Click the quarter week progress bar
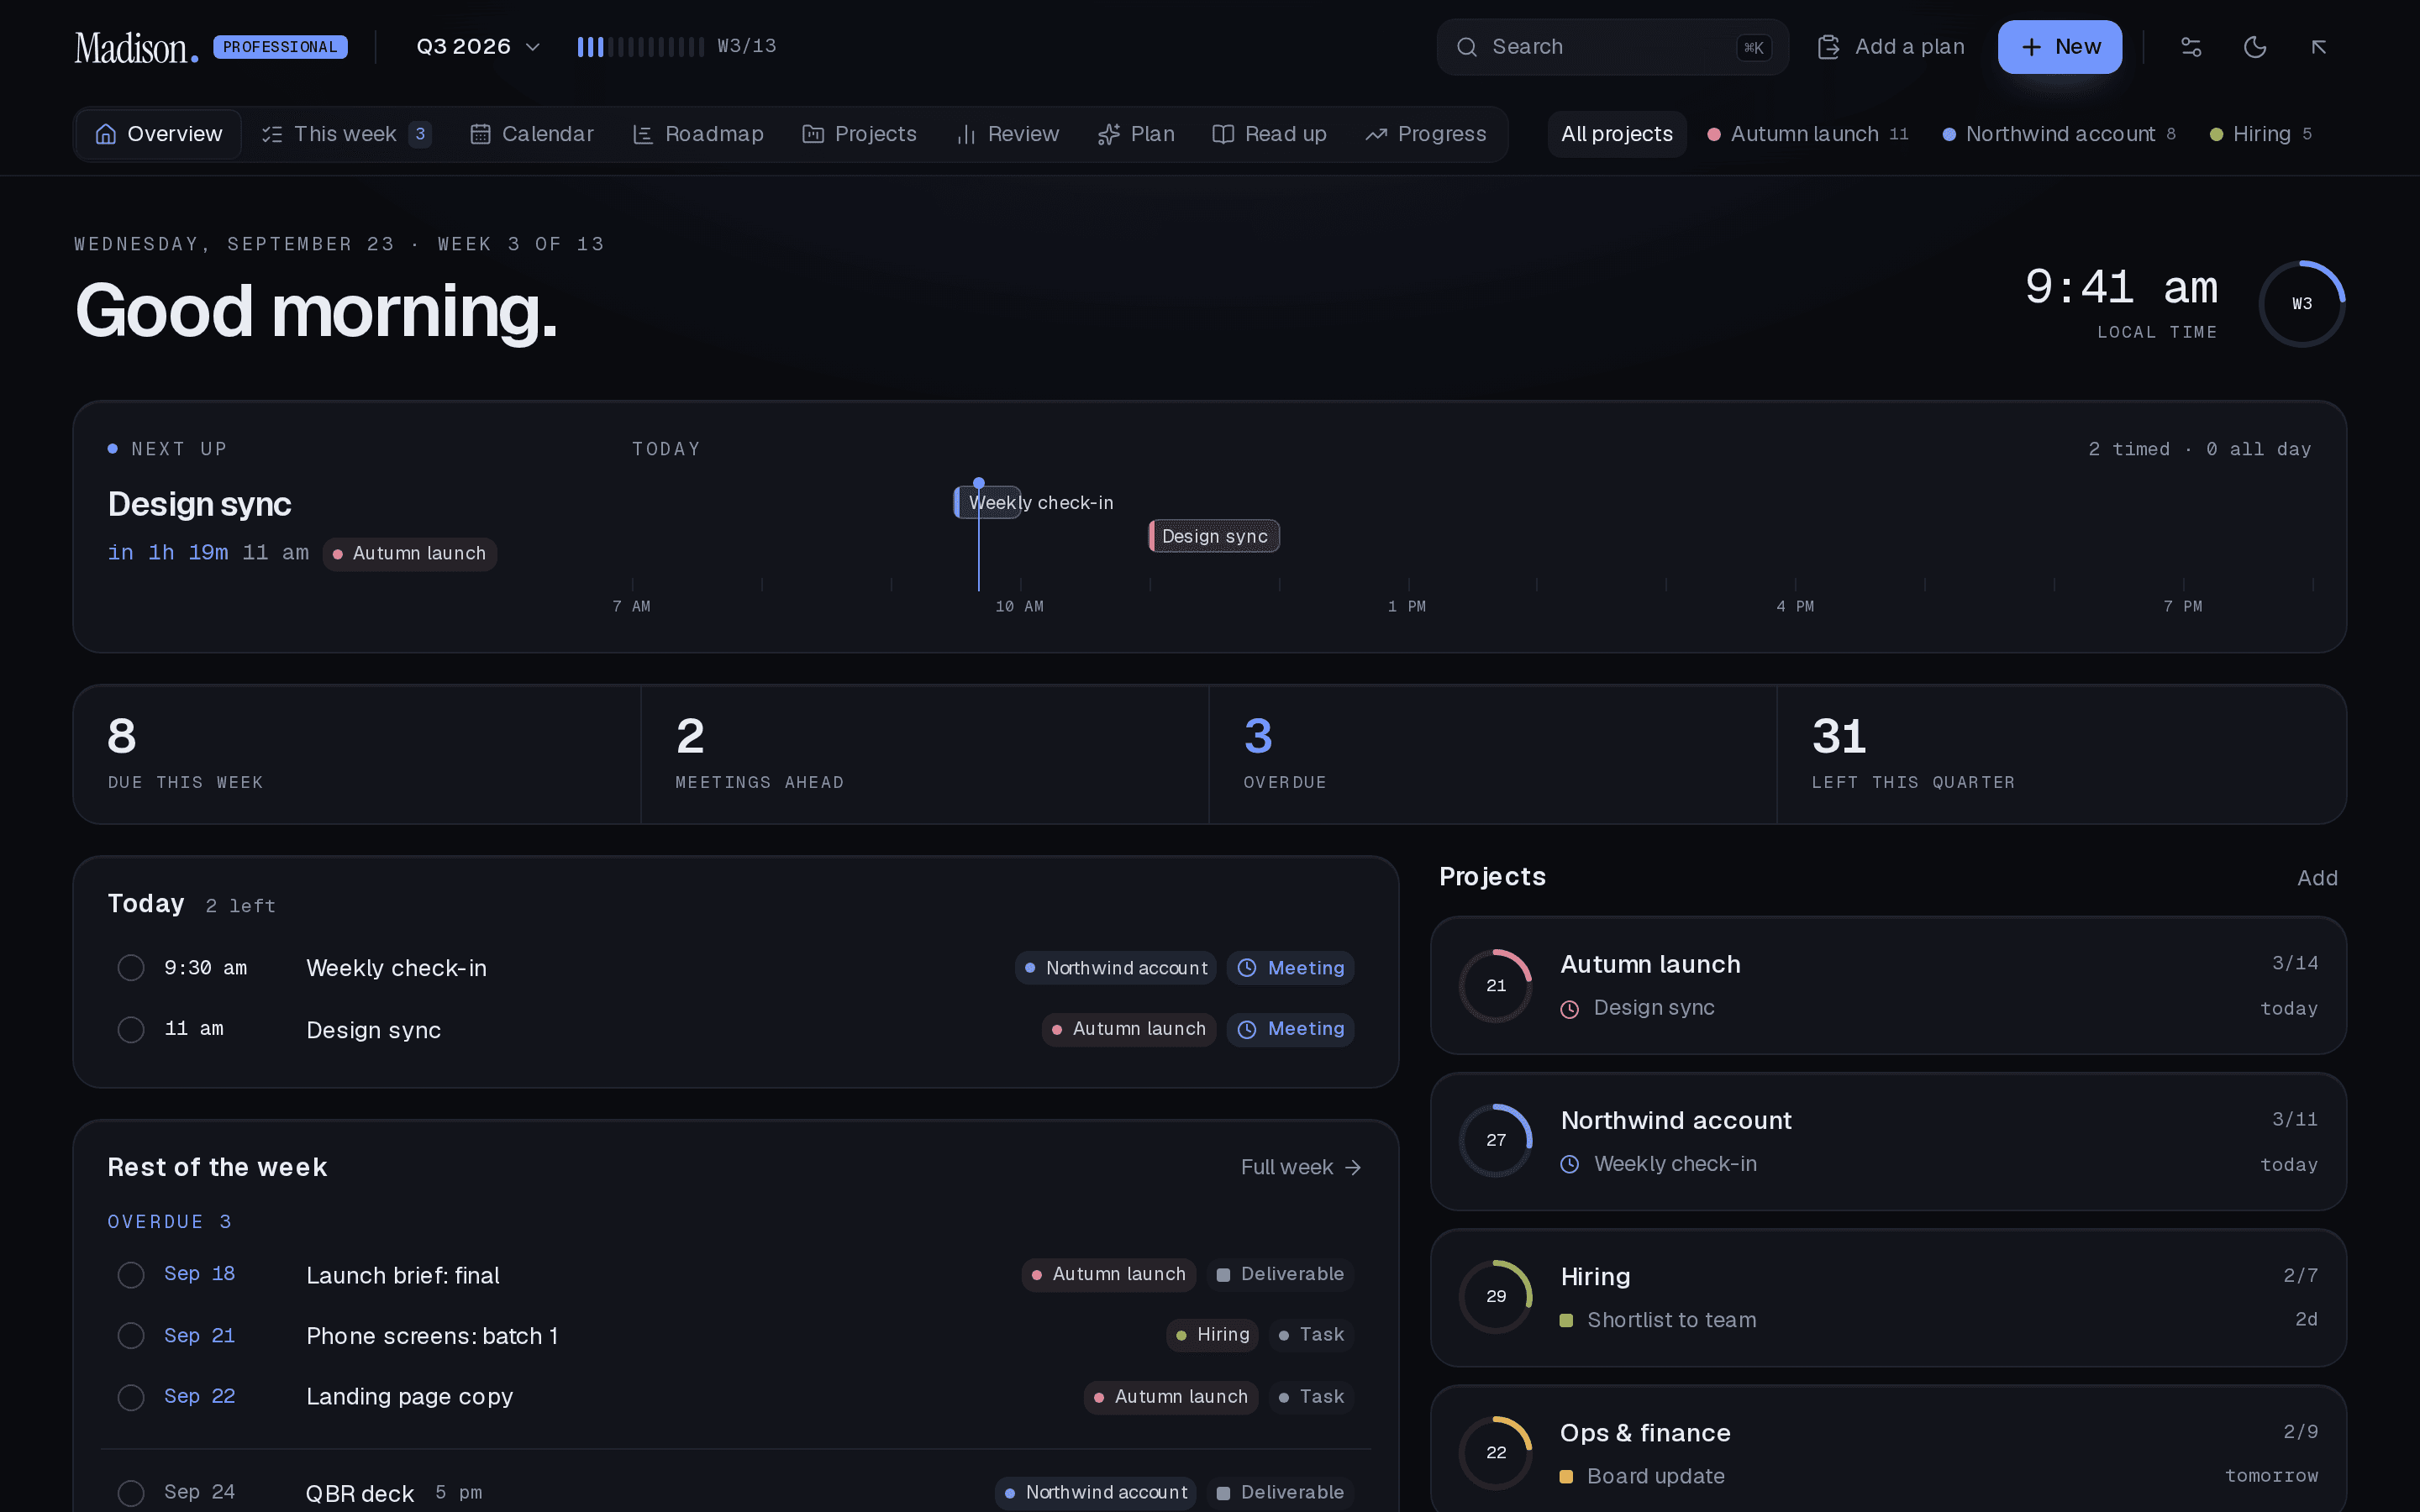The height and width of the screenshot is (1512, 2420). coord(641,47)
